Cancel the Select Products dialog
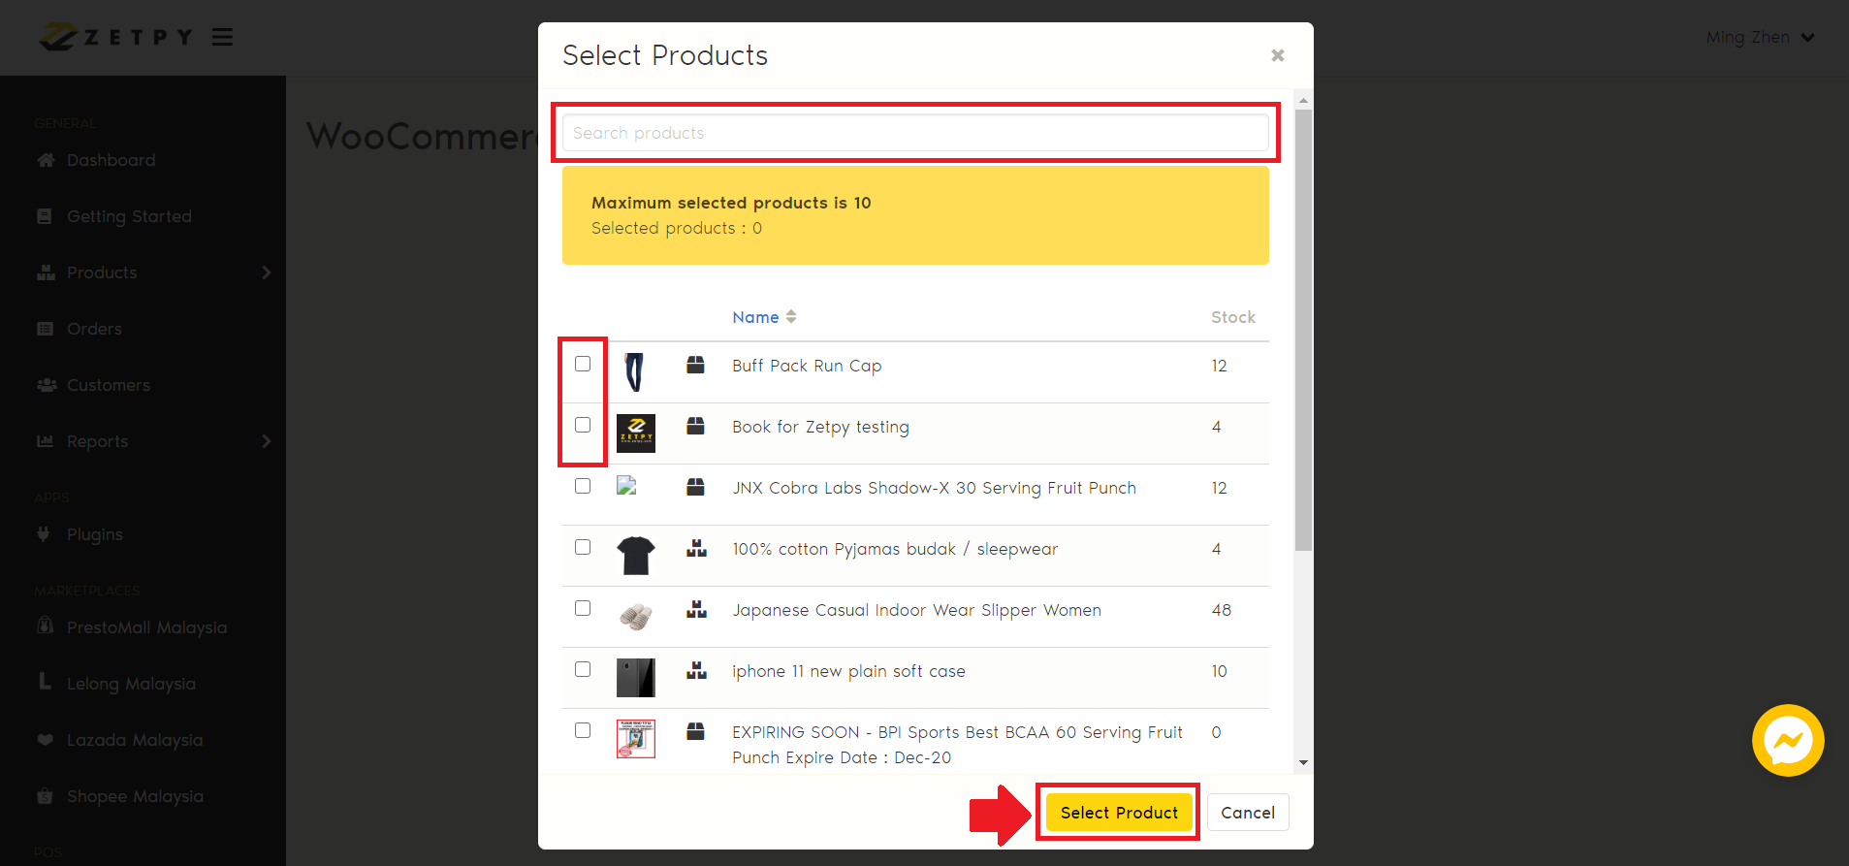The image size is (1849, 866). tap(1247, 813)
